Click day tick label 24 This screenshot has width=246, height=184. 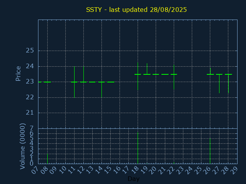pos(189,170)
